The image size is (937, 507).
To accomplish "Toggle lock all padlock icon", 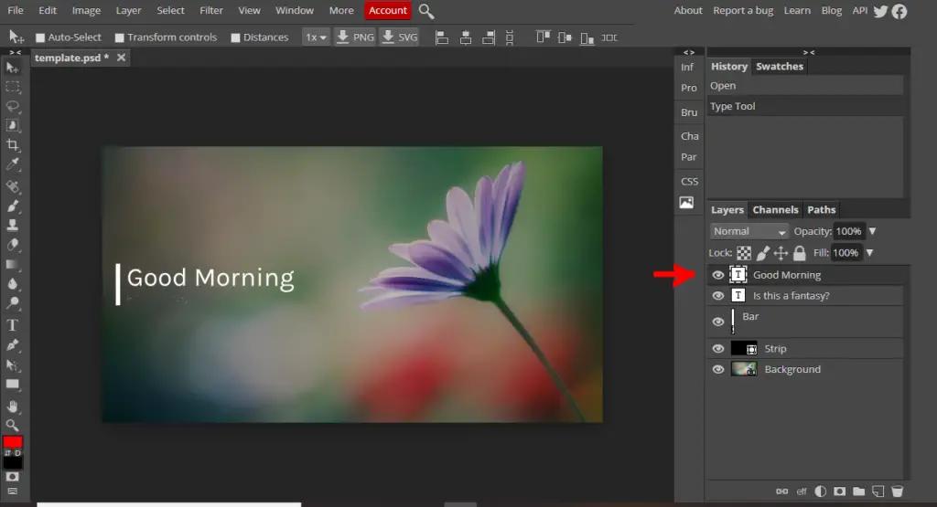I will (x=800, y=253).
